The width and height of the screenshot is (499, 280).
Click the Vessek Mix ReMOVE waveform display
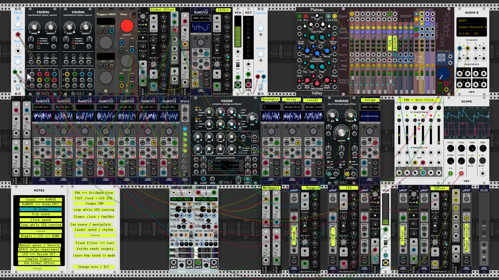pos(169,116)
